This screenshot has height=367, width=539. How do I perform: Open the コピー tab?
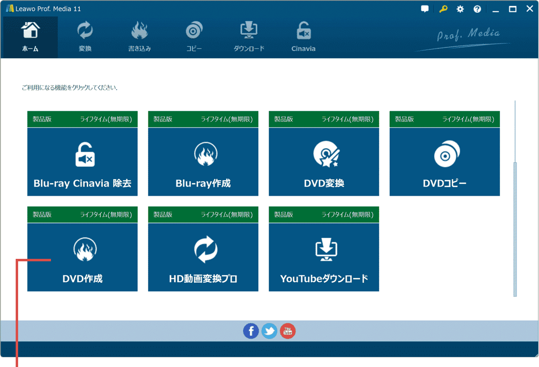click(x=194, y=37)
